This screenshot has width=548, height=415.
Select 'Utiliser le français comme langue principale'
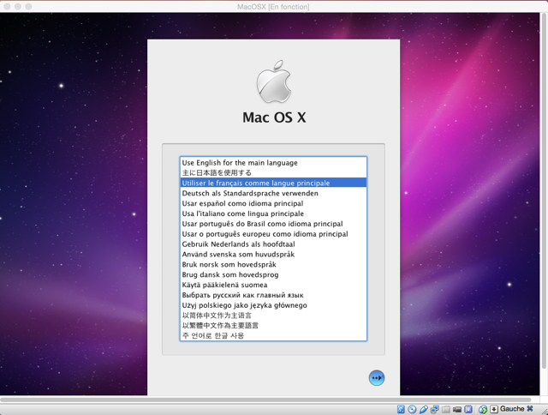point(273,183)
